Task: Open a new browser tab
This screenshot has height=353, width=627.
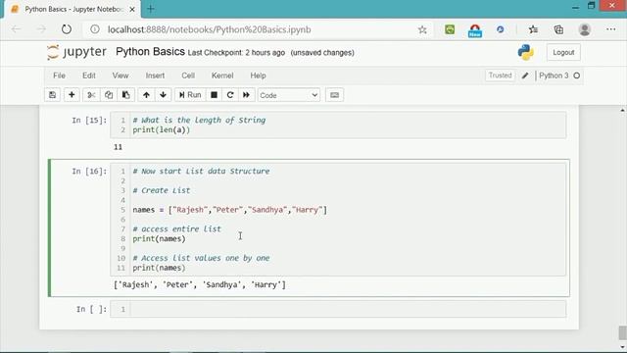Action: 151,9
